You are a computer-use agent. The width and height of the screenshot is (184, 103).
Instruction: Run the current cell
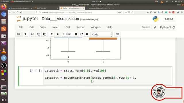(67, 34)
